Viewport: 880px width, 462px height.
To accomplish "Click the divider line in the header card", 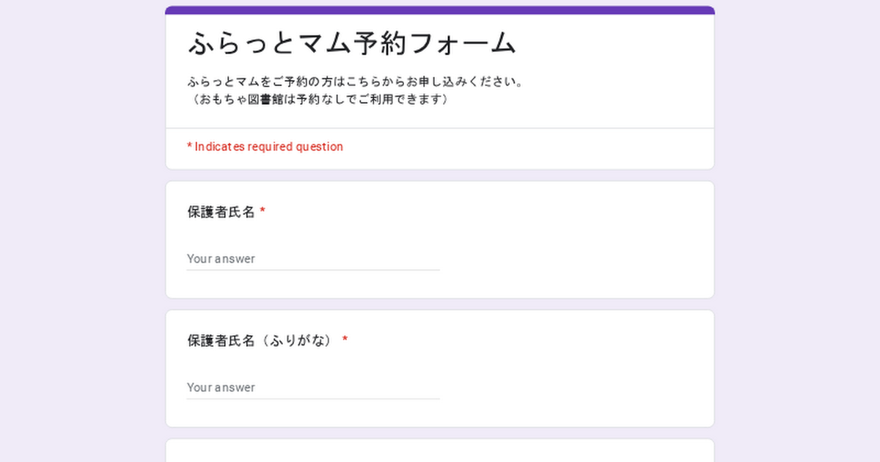I will coord(440,128).
